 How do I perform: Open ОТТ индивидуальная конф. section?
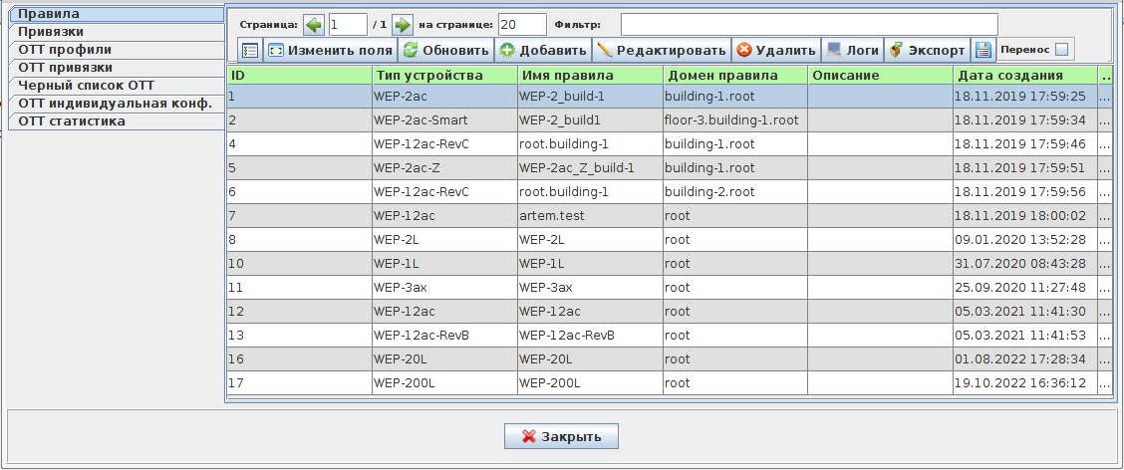coord(117,104)
